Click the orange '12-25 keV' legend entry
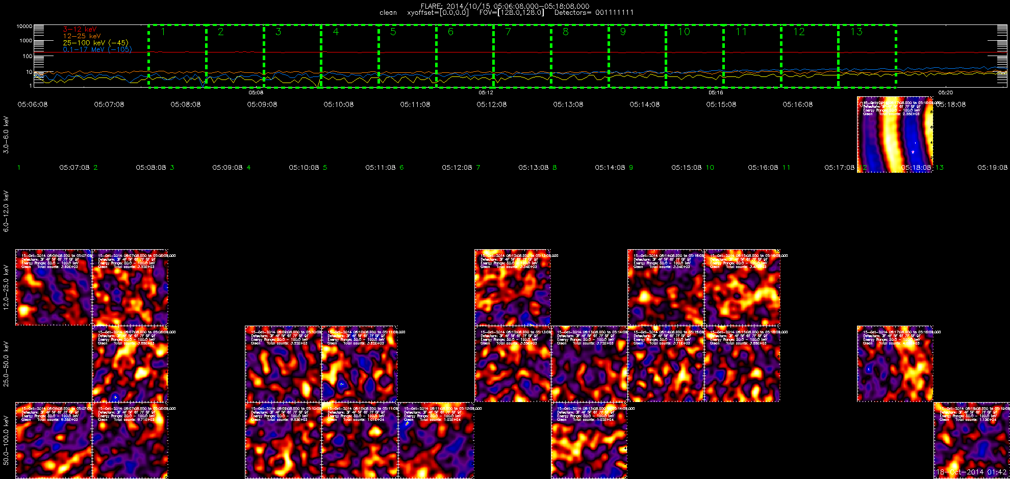 click(82, 36)
